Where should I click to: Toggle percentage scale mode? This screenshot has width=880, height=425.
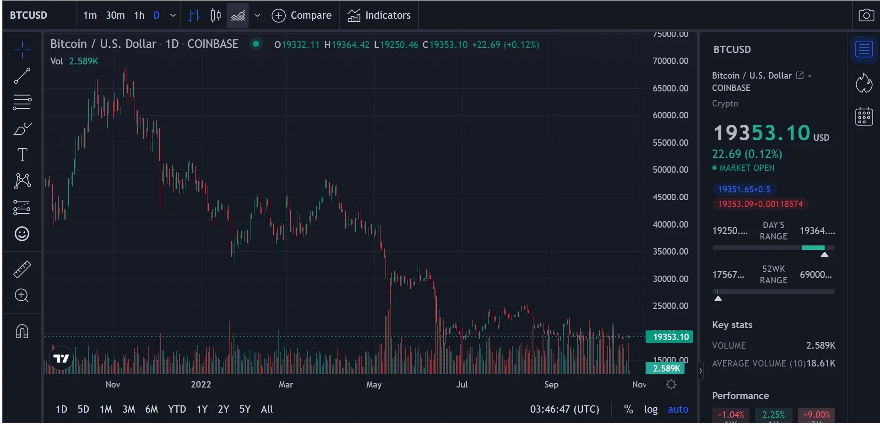tap(628, 409)
